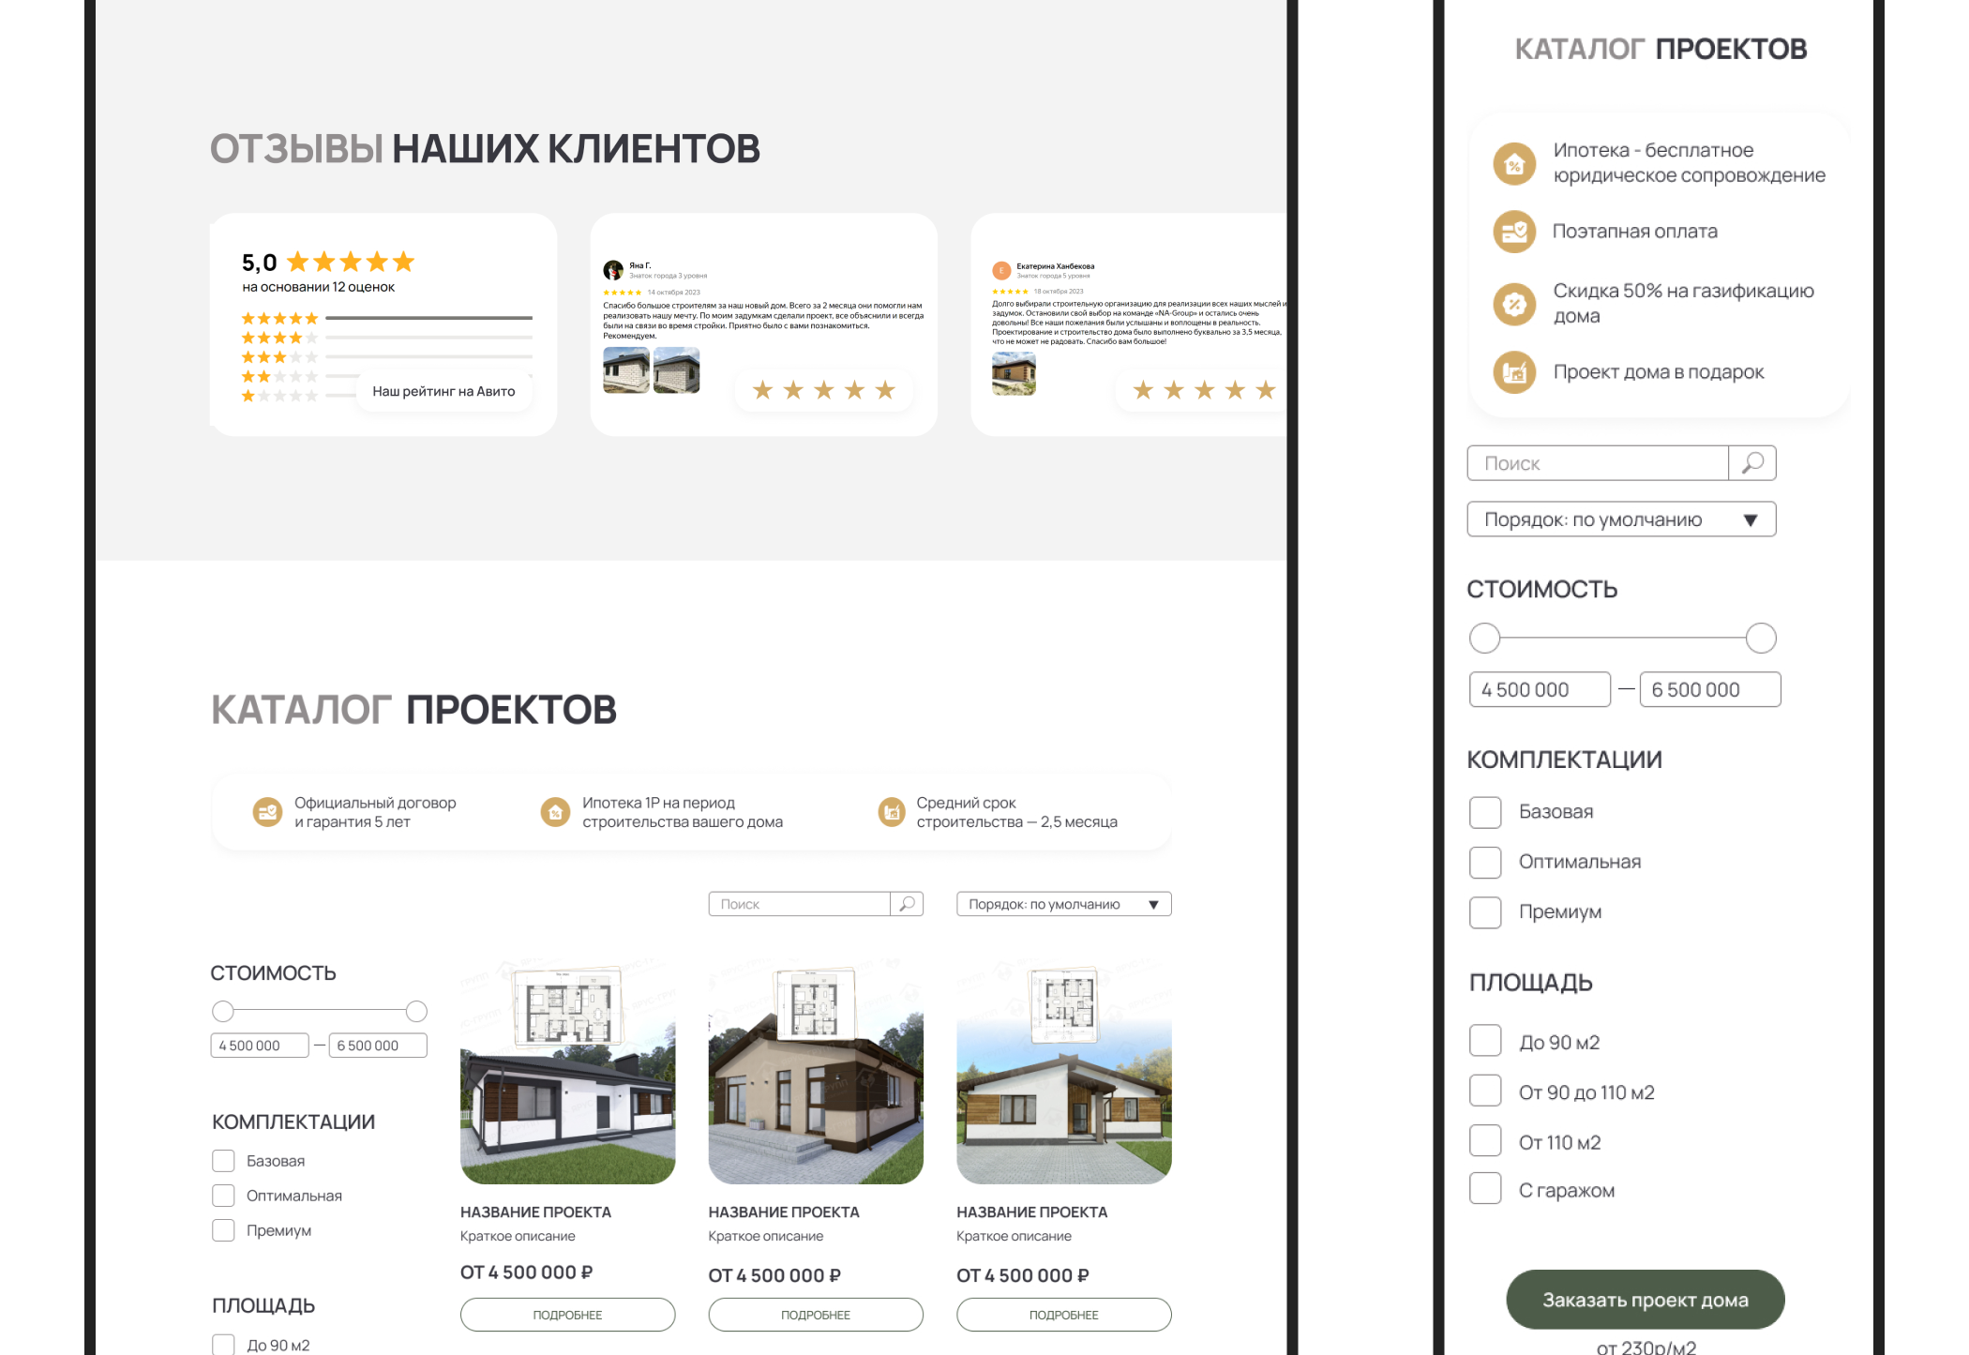This screenshot has height=1355, width=1969.
Task: Click the right handle of mobile cost slider
Action: click(x=1761, y=639)
